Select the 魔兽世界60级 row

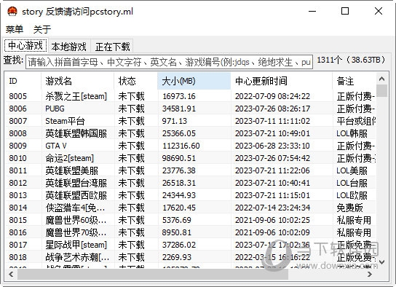191,220
